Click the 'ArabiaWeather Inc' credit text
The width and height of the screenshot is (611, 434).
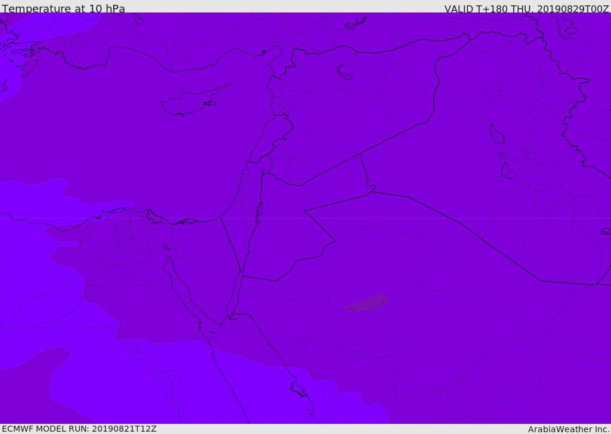569,429
